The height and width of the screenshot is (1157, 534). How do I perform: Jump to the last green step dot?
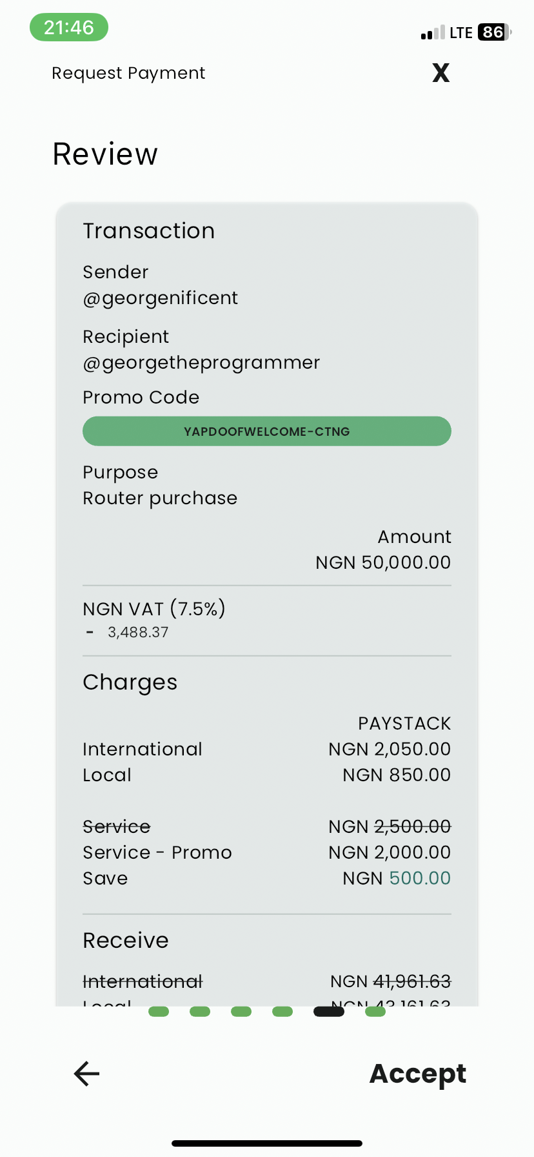point(375,1012)
